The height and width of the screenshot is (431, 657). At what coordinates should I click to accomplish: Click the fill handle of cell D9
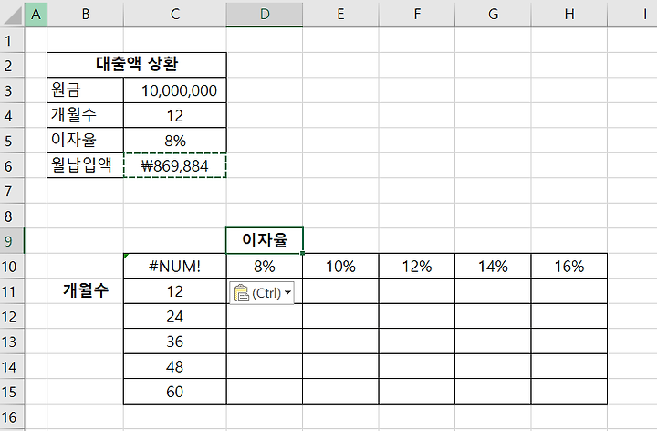pos(303,253)
